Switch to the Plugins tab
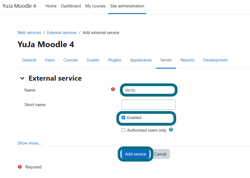Image resolution: width=250 pixels, height=178 pixels. coord(115,60)
